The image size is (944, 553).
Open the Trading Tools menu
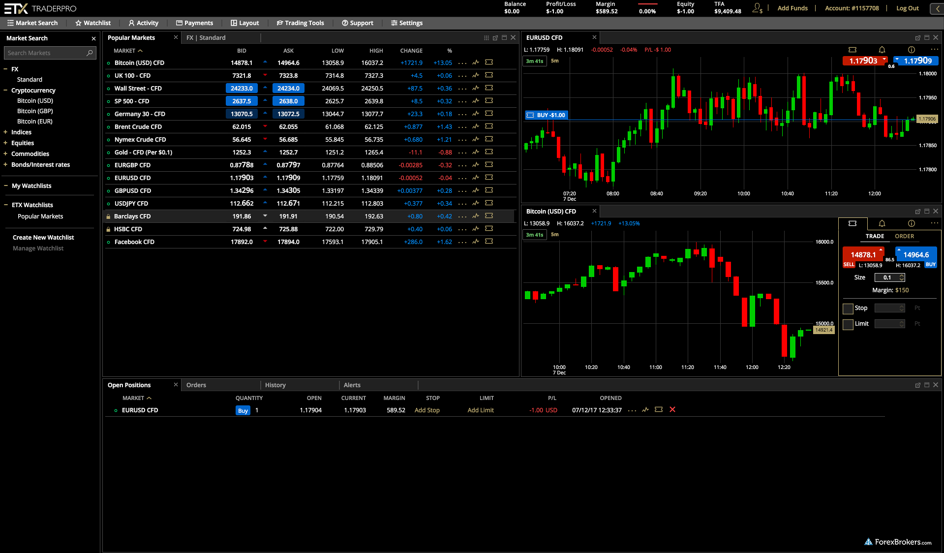tap(300, 23)
